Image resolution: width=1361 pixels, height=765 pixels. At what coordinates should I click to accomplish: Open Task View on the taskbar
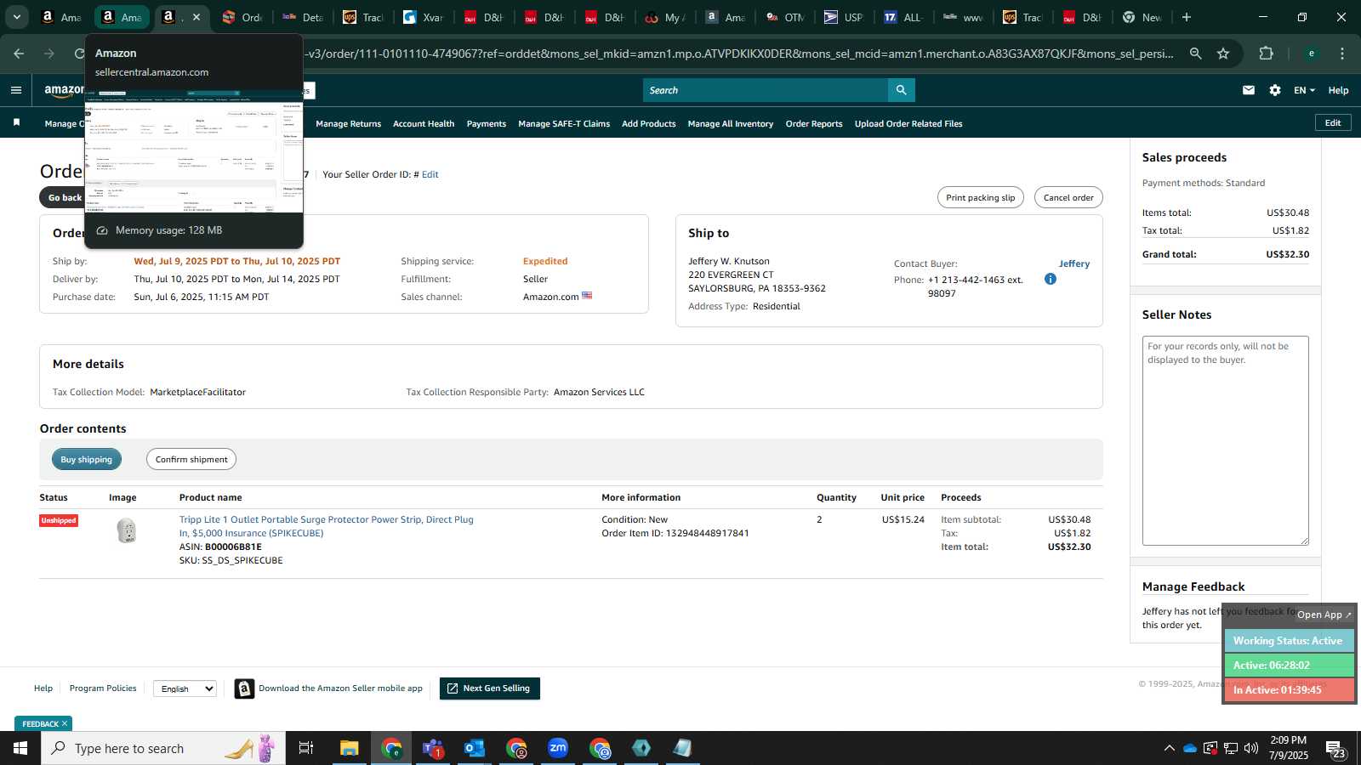(x=306, y=748)
